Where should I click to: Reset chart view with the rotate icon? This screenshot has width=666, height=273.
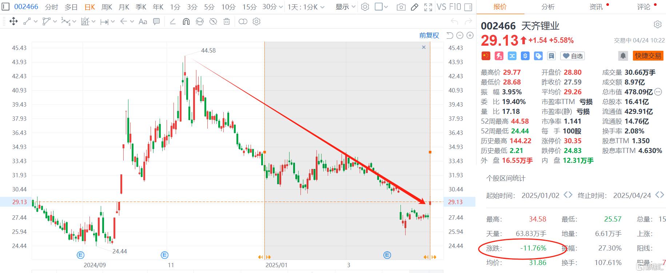450,35
